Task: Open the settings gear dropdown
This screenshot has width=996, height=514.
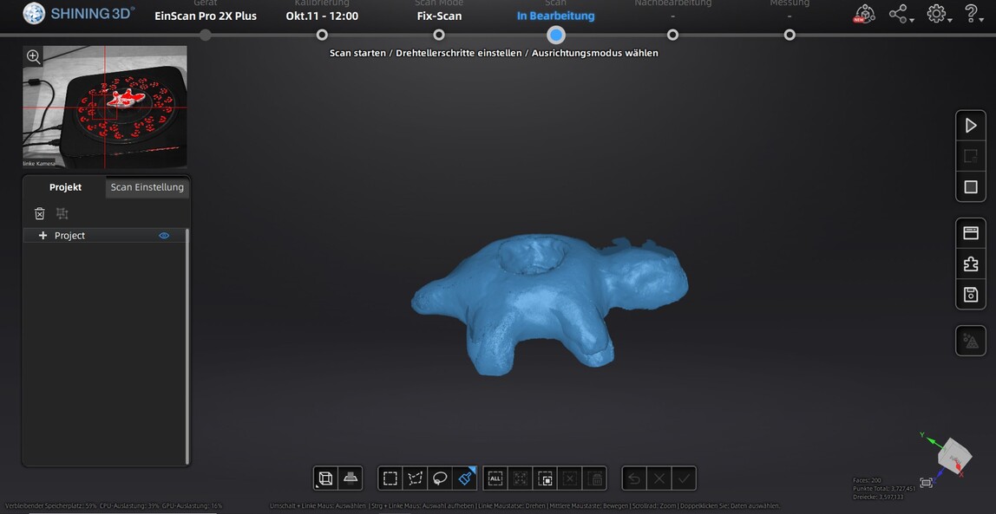Action: (x=939, y=14)
